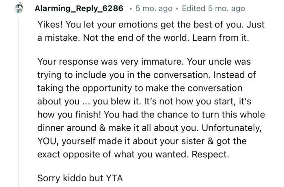The height and width of the screenshot is (187, 284).
Task: Click the "5 mo. ago" comment timestamp
Action: pyautogui.click(x=154, y=8)
